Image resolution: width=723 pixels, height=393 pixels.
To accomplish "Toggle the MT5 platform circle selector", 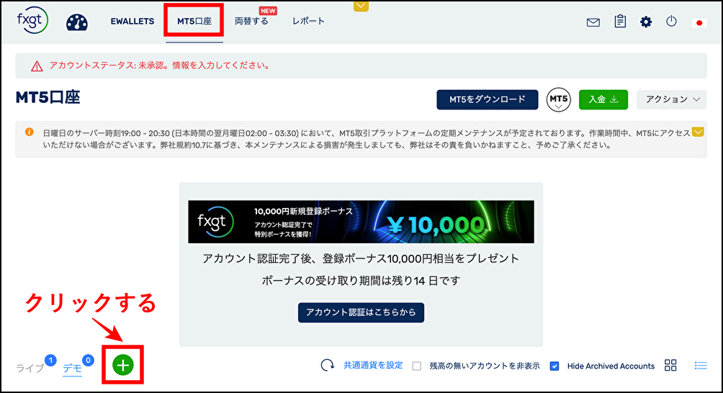I will pos(558,99).
